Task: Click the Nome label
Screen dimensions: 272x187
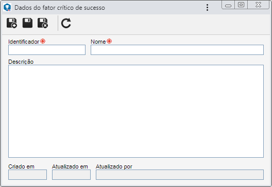Action: click(x=98, y=42)
